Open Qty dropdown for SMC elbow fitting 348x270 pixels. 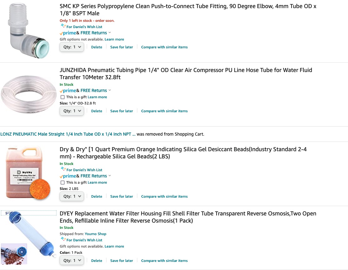click(x=72, y=47)
